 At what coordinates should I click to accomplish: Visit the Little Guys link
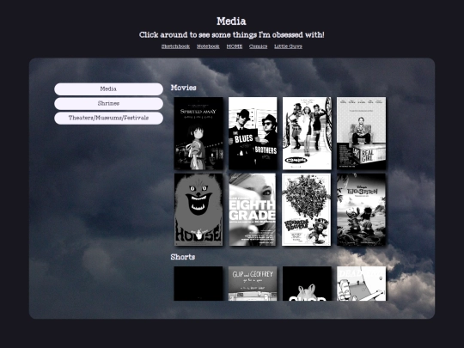[288, 46]
